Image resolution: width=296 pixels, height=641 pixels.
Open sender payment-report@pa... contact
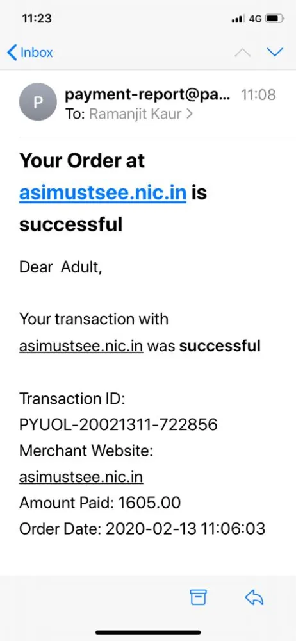(147, 96)
